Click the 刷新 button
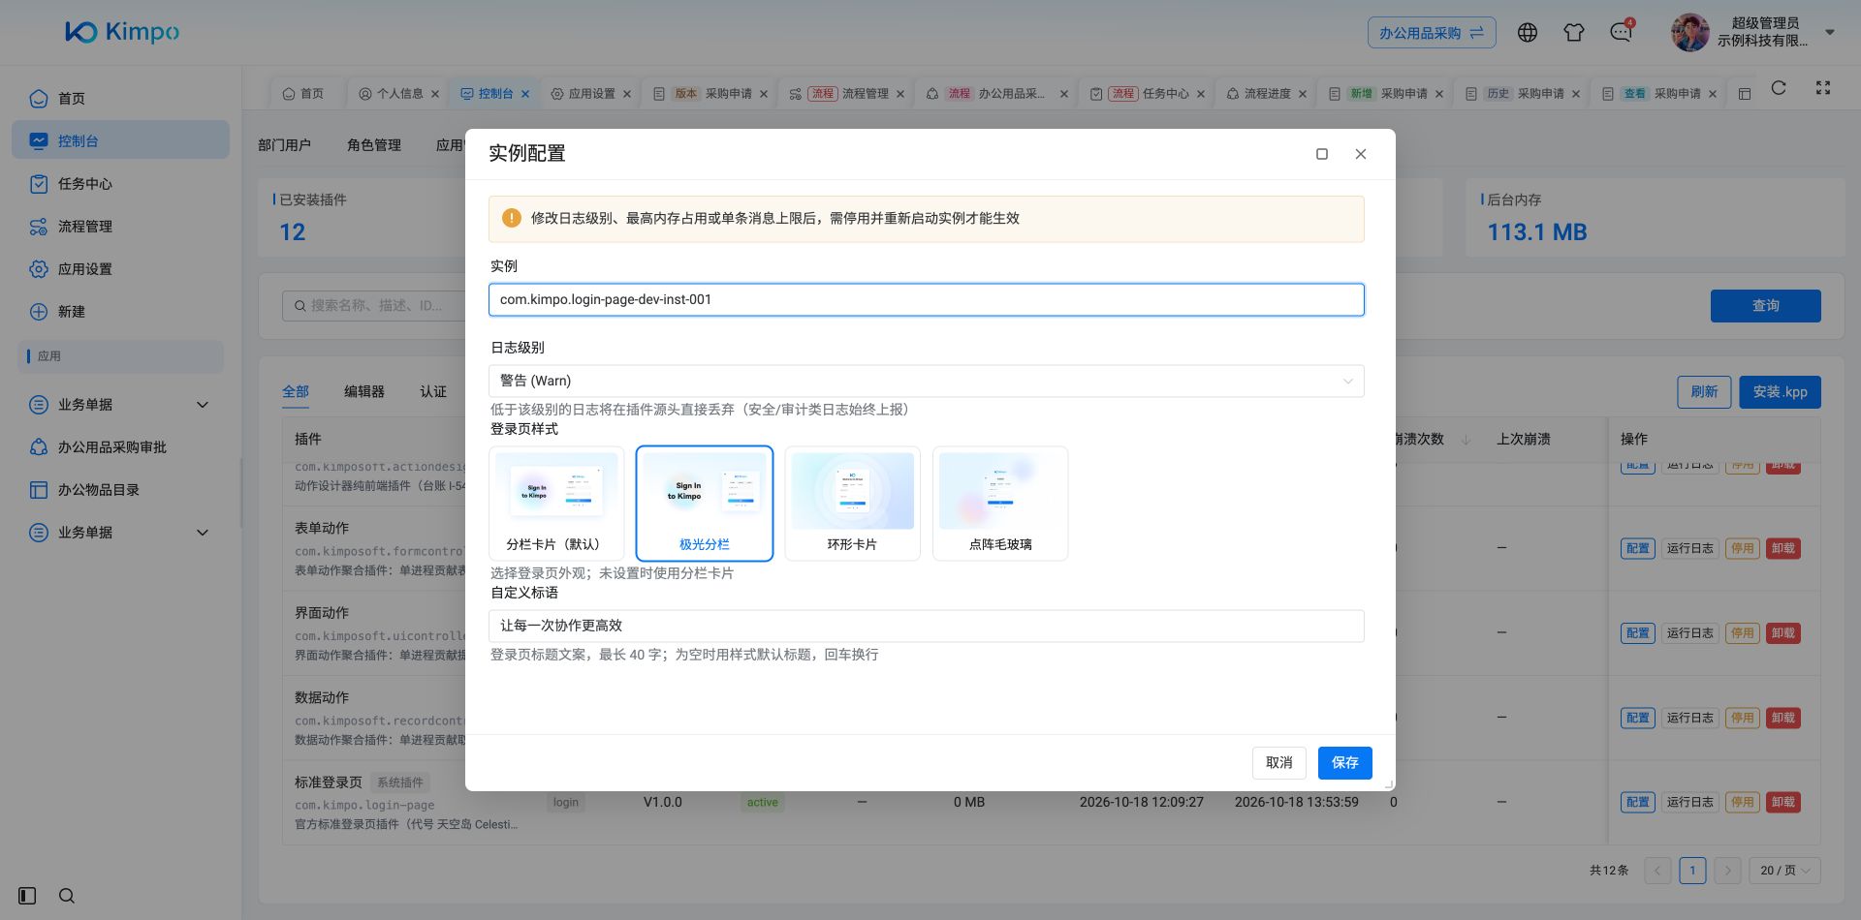Image resolution: width=1861 pixels, height=920 pixels. [1704, 392]
